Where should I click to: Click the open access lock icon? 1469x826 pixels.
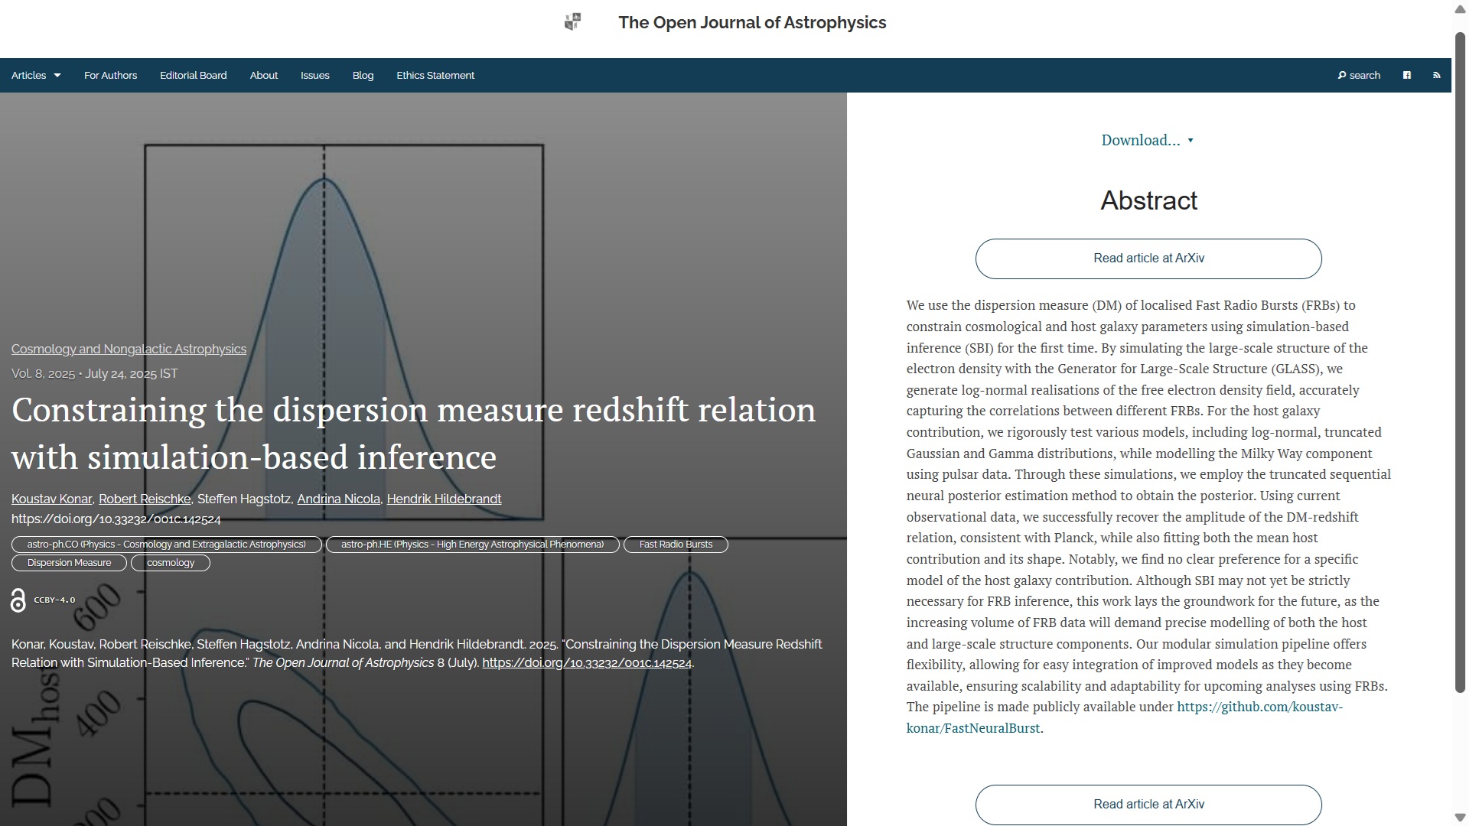point(18,600)
